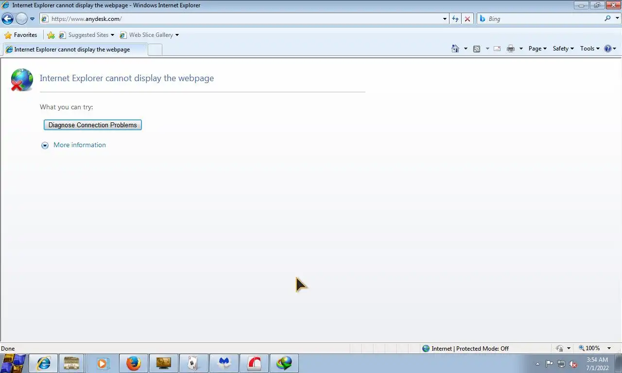
Task: Expand the address bar autocomplete dropdown
Action: (445, 19)
